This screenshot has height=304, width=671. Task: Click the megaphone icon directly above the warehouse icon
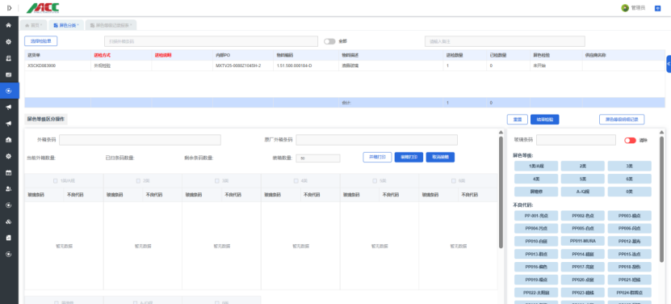coord(9,124)
